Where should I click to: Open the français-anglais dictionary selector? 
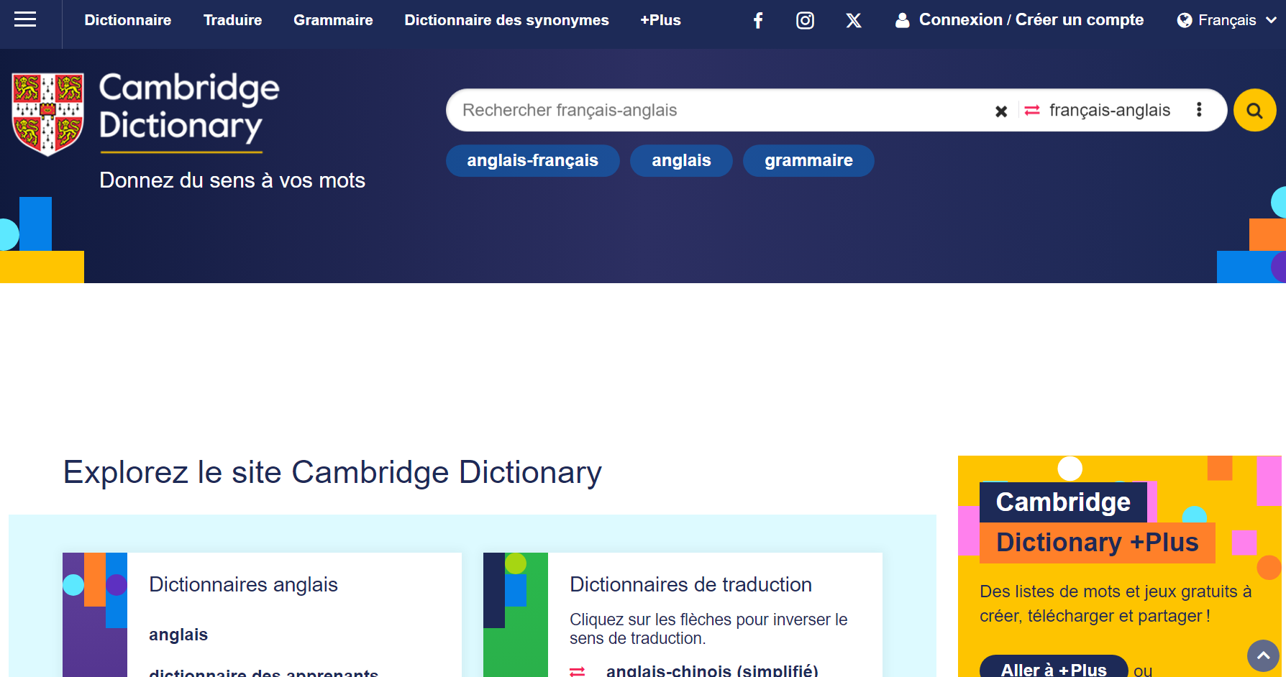tap(1110, 110)
